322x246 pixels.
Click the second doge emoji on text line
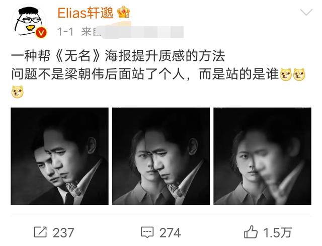[299, 74]
